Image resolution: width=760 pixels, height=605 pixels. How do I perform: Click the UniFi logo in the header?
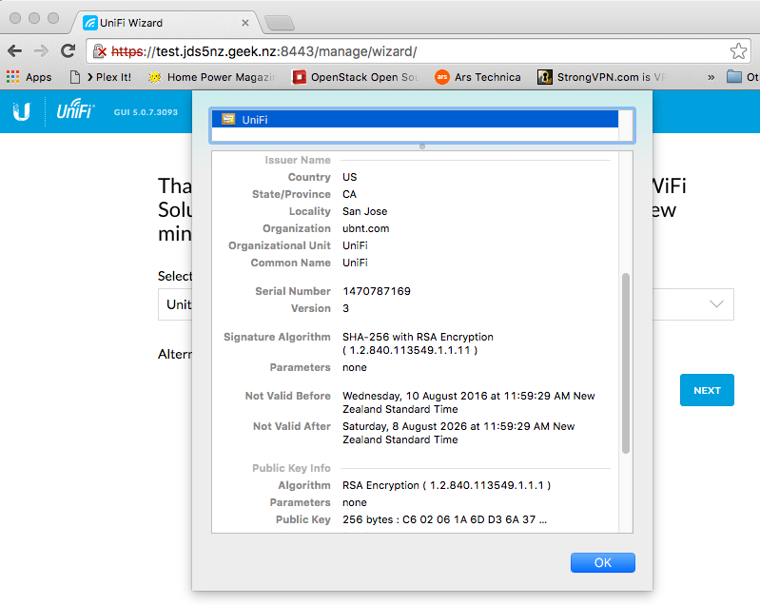(75, 109)
